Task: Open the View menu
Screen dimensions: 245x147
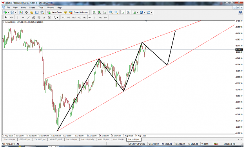Action: (x=15, y=7)
